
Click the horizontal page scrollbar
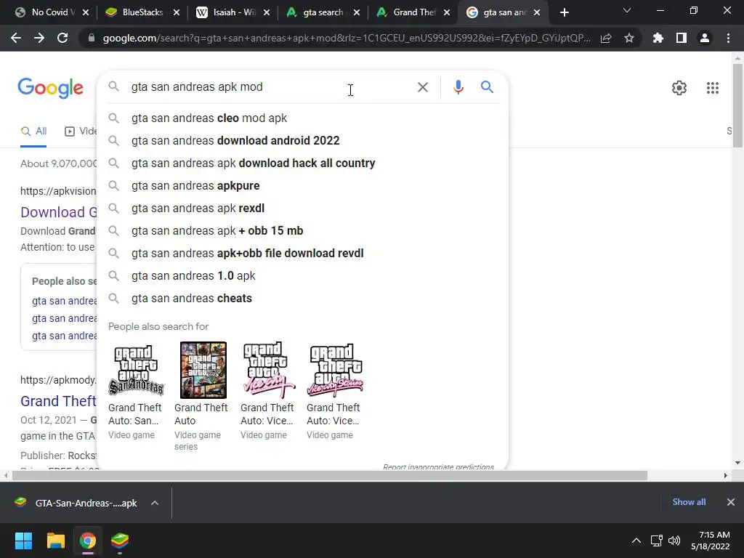(x=330, y=475)
